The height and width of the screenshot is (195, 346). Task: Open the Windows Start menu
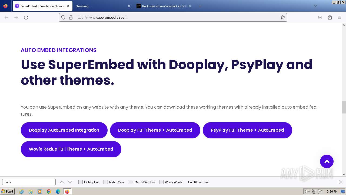tap(8, 191)
